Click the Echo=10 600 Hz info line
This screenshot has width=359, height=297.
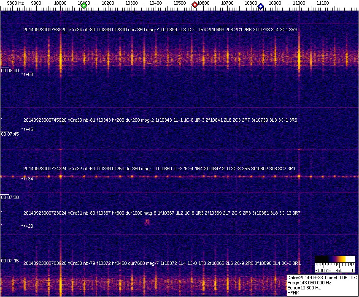[305, 288]
